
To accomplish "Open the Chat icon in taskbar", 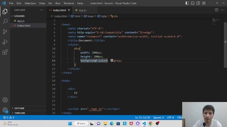I will tap(99, 123).
